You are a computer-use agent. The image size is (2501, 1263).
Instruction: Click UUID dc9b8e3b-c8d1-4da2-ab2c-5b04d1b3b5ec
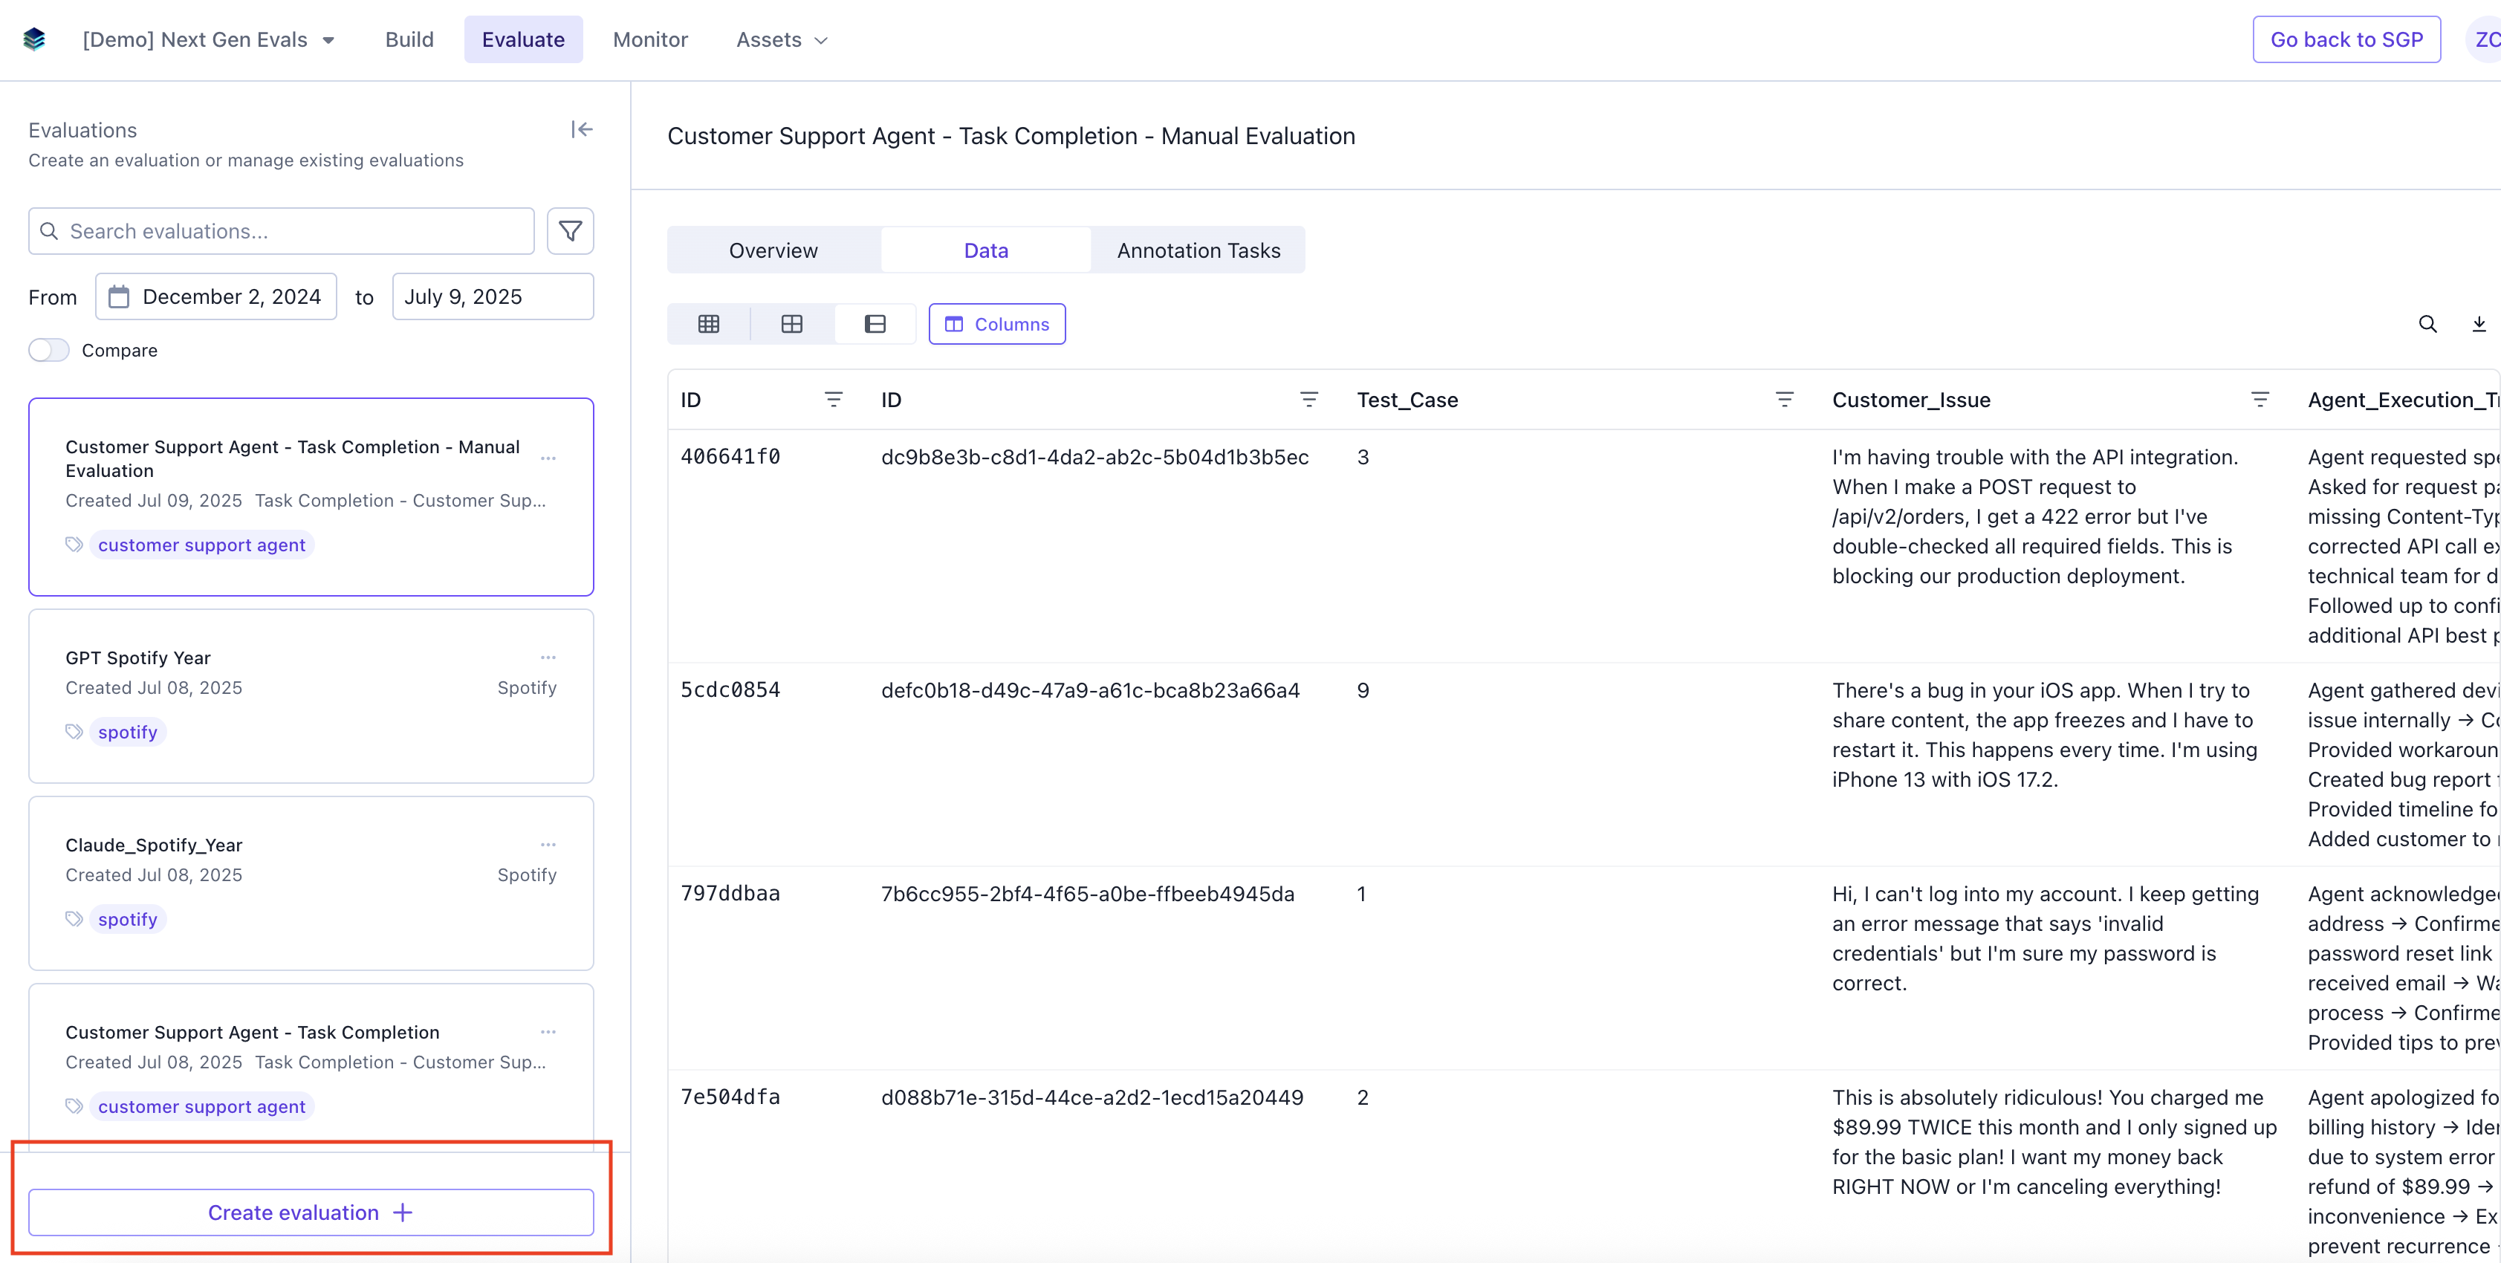click(1095, 457)
